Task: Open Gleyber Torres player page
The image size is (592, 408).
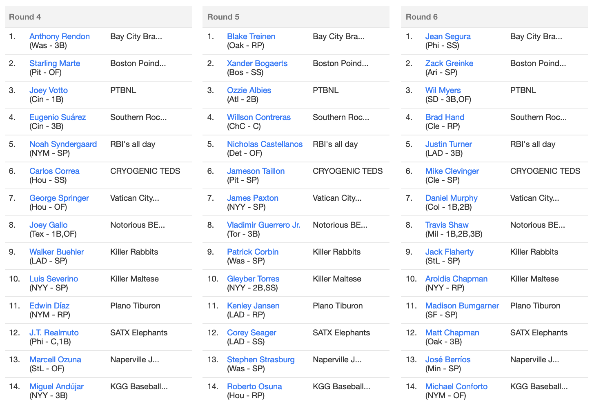Action: (x=253, y=279)
